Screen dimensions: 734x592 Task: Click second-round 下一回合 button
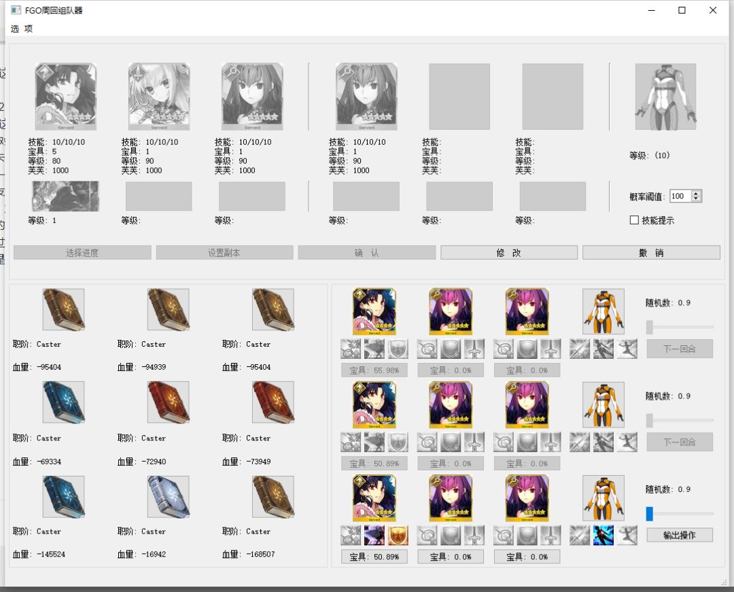pos(680,442)
